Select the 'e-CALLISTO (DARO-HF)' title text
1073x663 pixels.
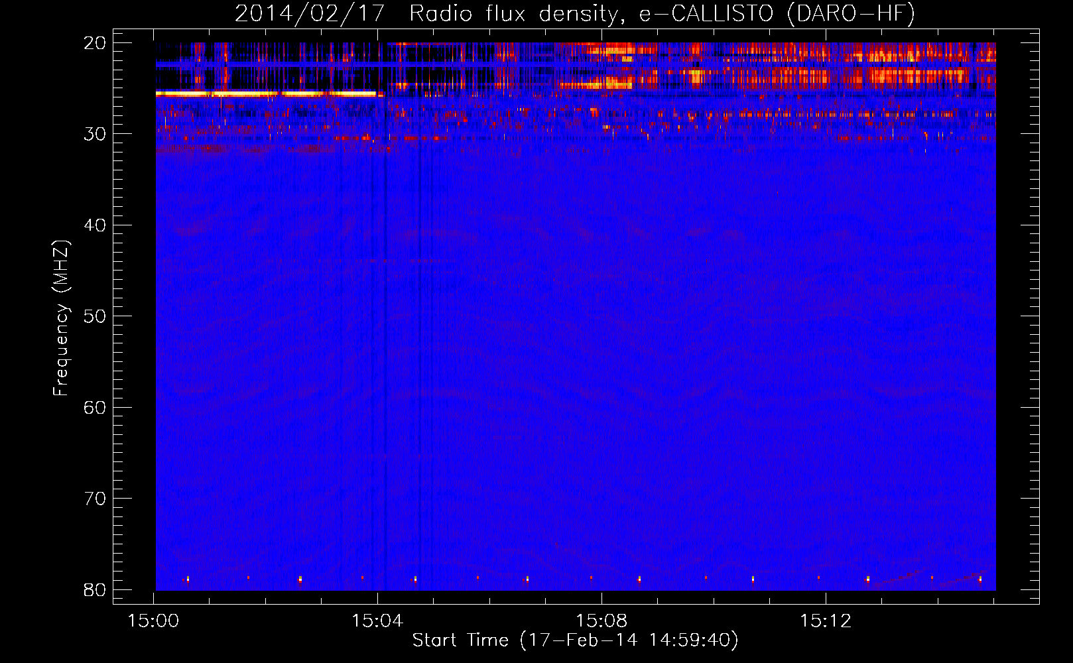click(x=777, y=13)
